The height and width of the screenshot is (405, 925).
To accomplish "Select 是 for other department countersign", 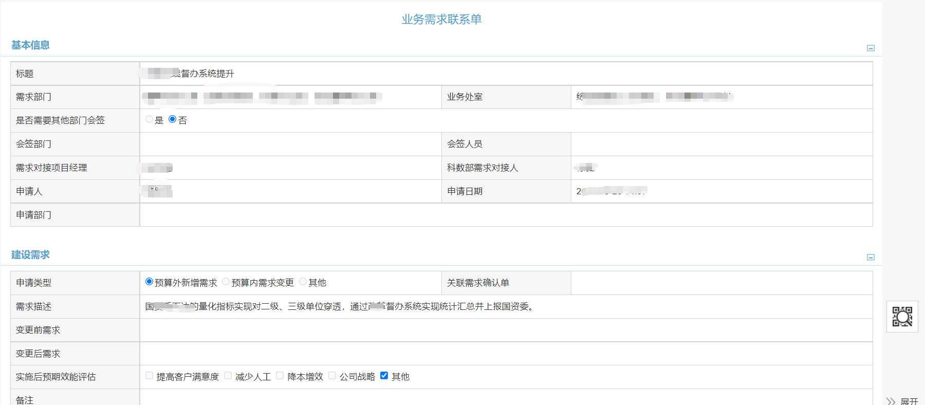I will [x=149, y=119].
